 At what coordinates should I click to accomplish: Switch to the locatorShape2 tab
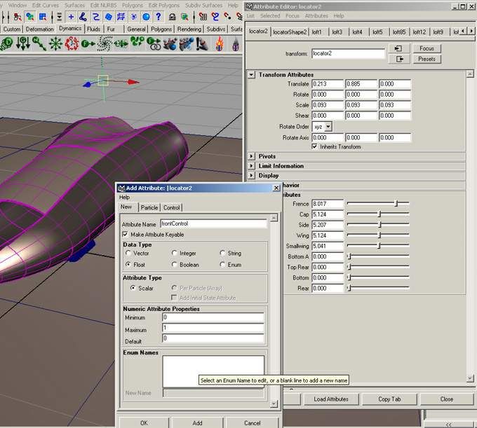[x=290, y=32]
